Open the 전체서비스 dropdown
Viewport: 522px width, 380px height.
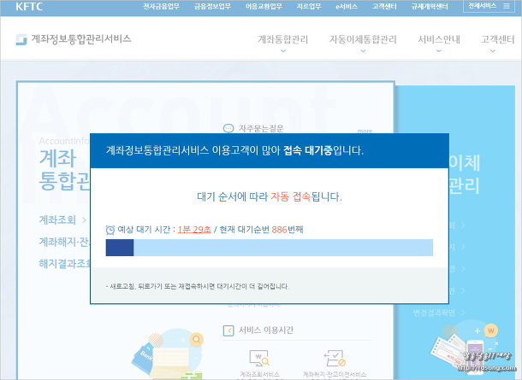click(x=490, y=6)
